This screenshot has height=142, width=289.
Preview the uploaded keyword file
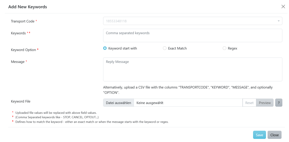[x=265, y=103]
